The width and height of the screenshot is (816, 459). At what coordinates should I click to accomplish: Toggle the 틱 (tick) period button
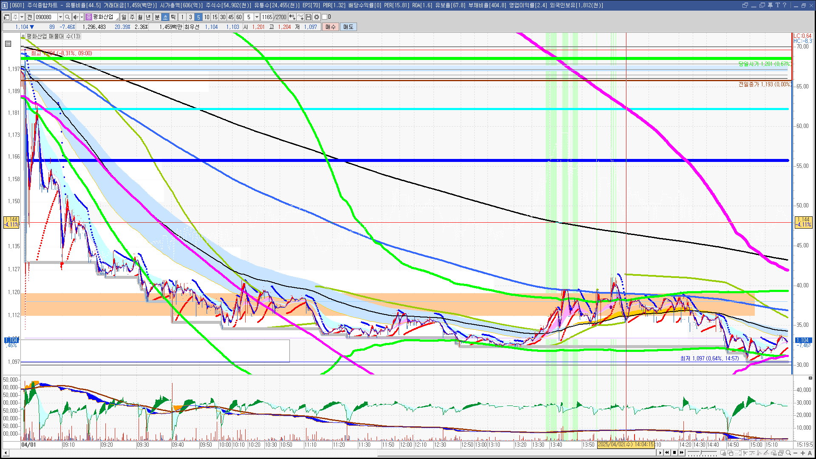pos(173,17)
